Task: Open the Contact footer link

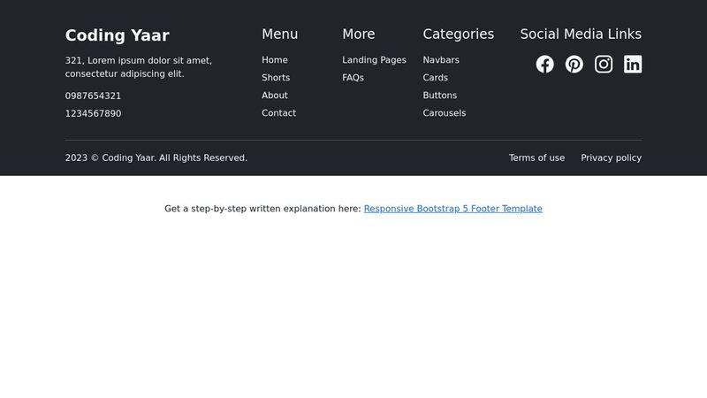Action: point(279,113)
